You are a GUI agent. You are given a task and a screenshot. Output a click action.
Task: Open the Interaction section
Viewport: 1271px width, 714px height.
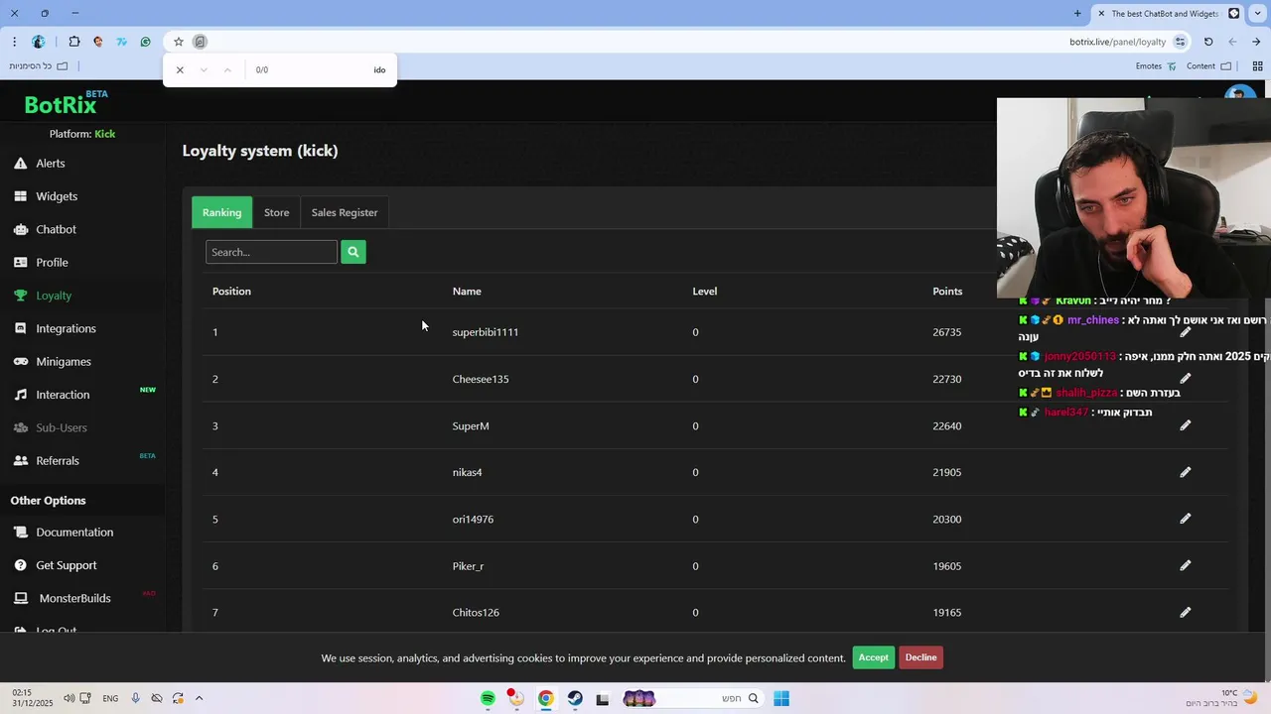coord(63,395)
